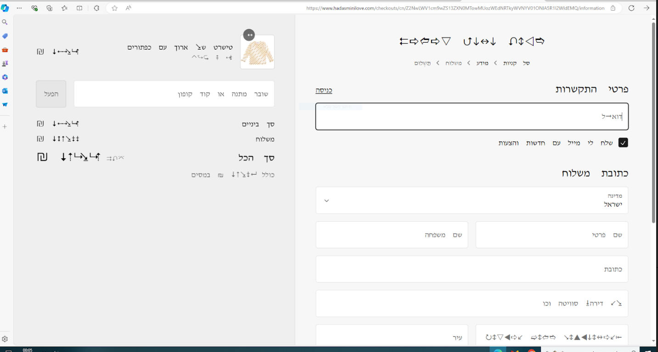Image resolution: width=658 pixels, height=352 pixels.
Task: View site information lock icon
Action: [x=613, y=8]
